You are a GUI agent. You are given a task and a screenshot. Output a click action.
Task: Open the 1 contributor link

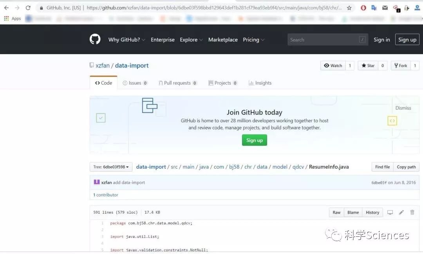tap(106, 195)
